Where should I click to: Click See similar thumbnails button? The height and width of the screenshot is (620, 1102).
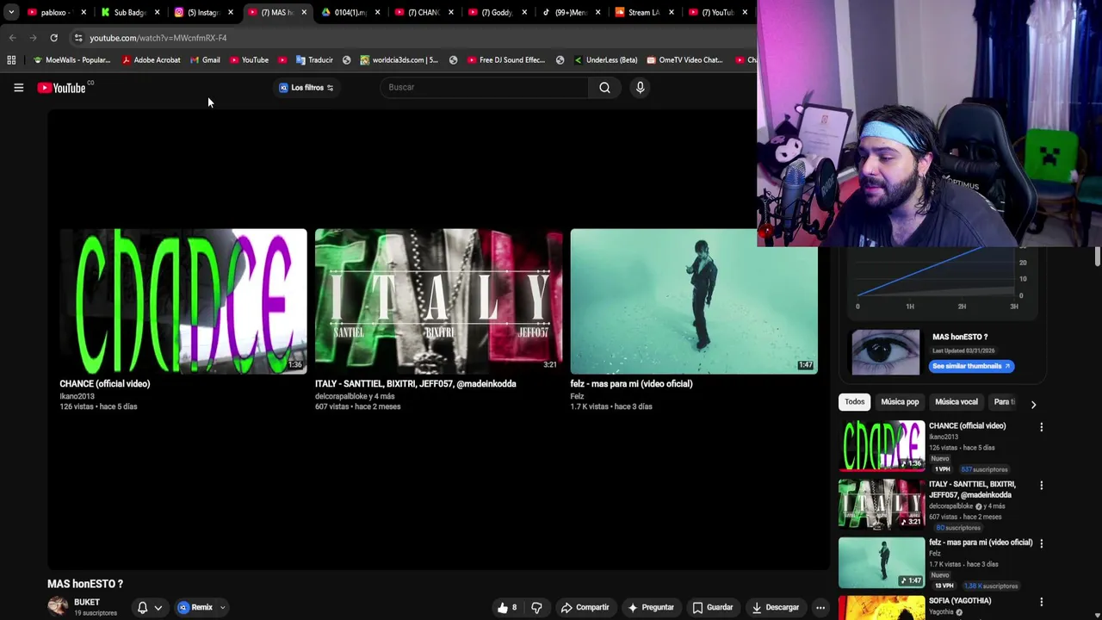click(x=971, y=366)
